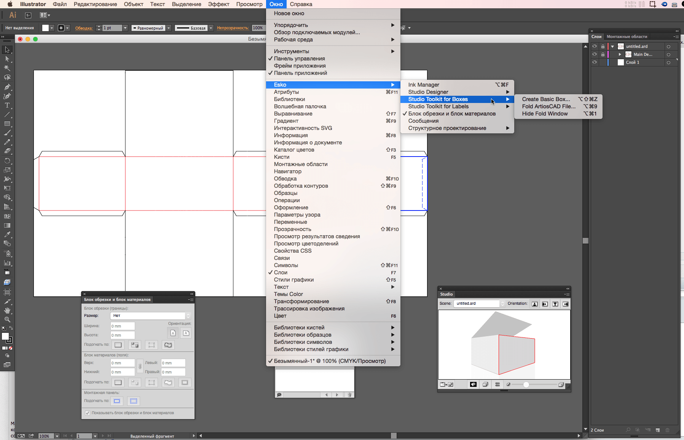Expand the Main De... sublayer
684x440 pixels.
(620, 54)
